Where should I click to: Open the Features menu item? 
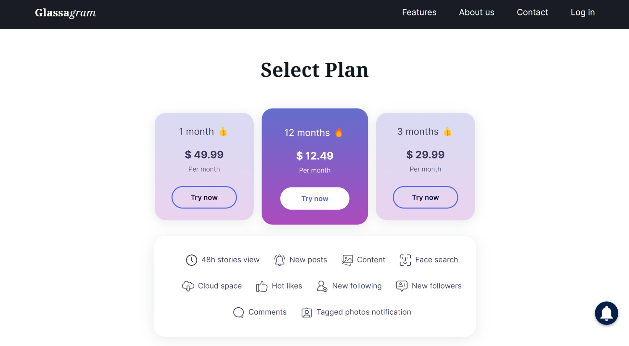coord(419,12)
